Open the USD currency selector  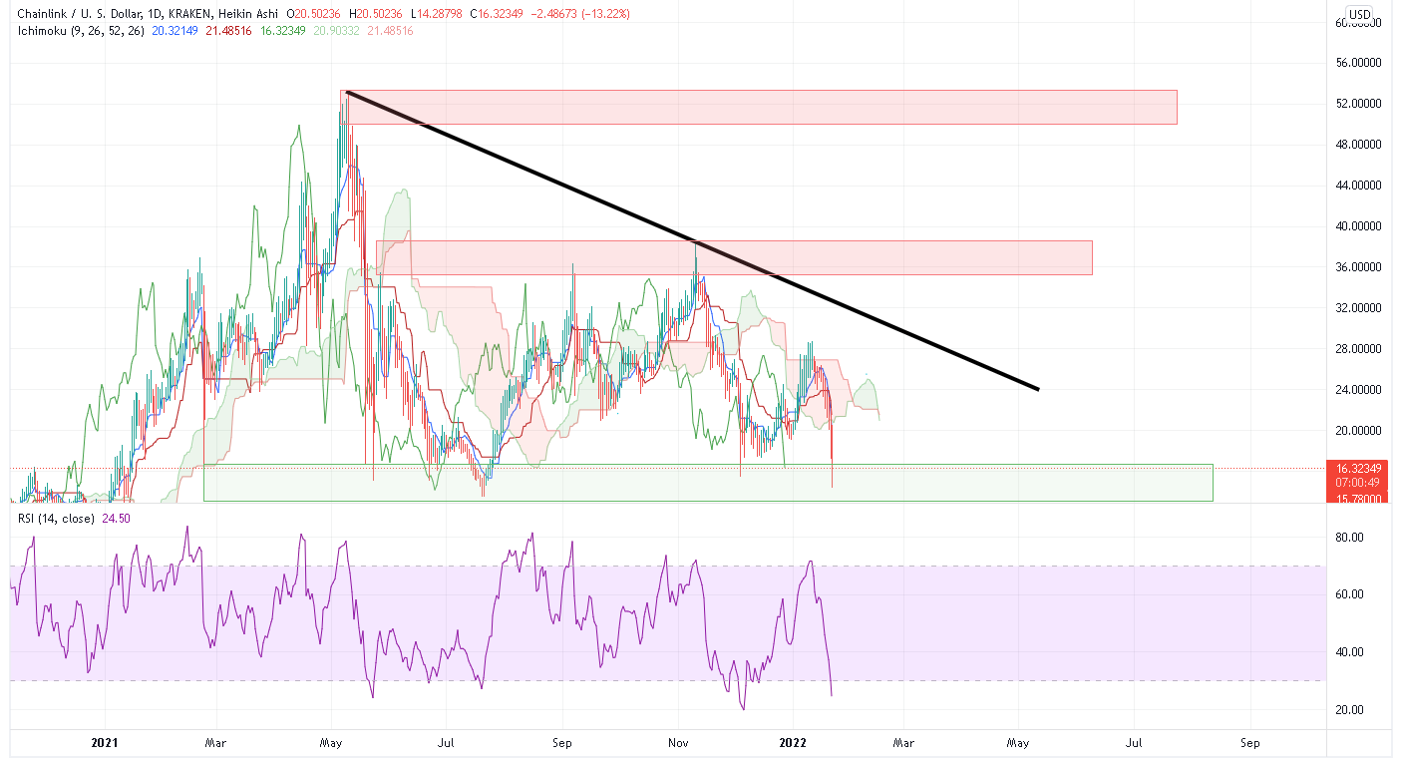pyautogui.click(x=1359, y=14)
